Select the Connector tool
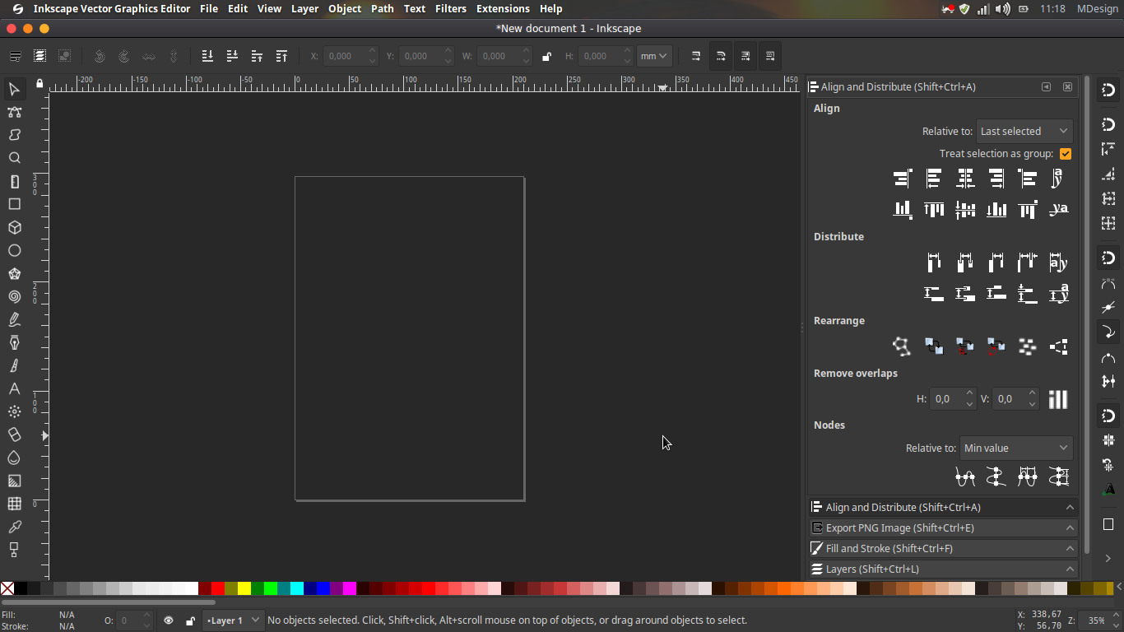This screenshot has width=1124, height=632. [x=14, y=549]
